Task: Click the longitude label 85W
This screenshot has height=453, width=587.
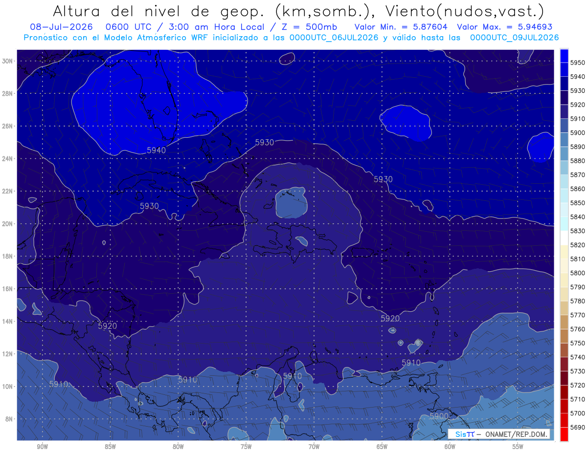Action: [x=110, y=447]
